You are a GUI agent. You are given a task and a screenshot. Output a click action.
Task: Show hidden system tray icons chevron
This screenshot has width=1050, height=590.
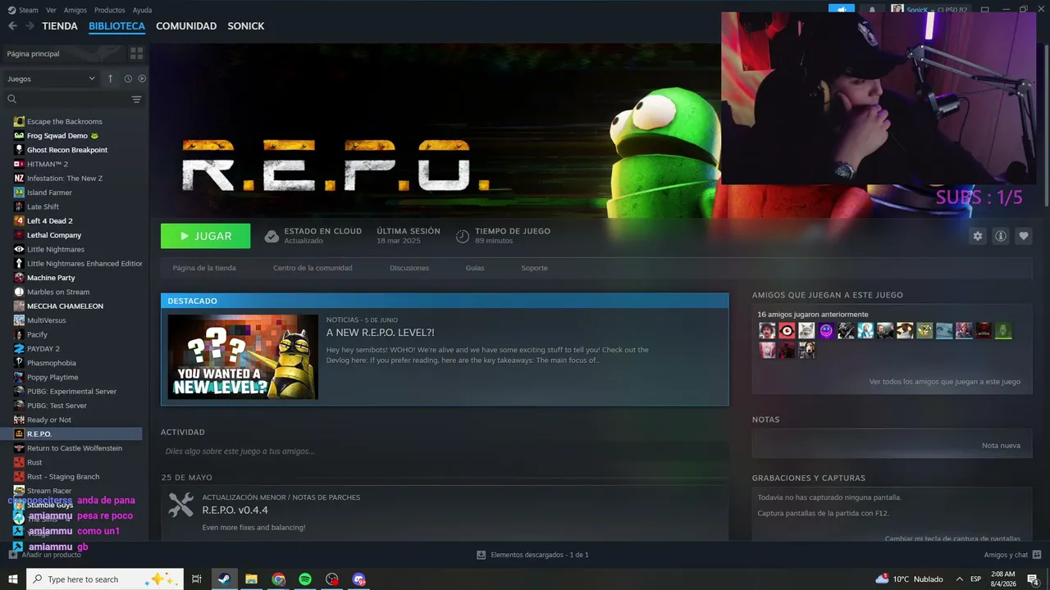959,579
